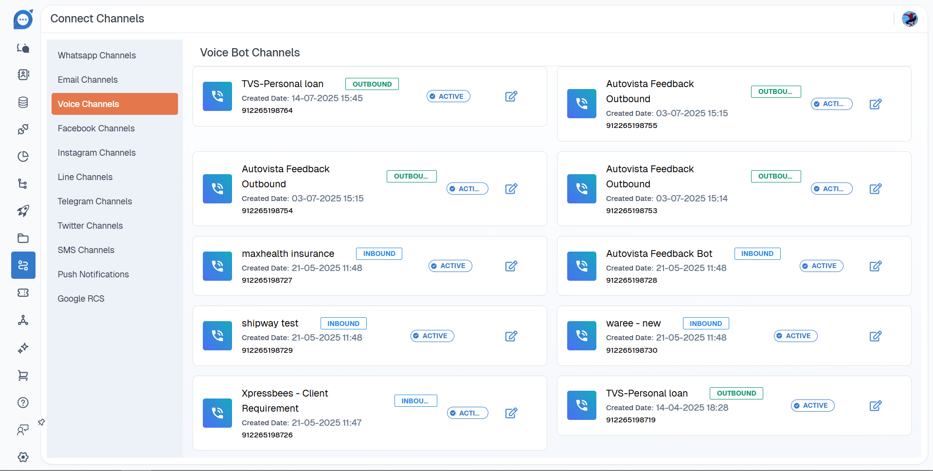Click OUTBOUND tag on first TVS-Personal loan
This screenshot has height=471, width=933.
tap(372, 84)
